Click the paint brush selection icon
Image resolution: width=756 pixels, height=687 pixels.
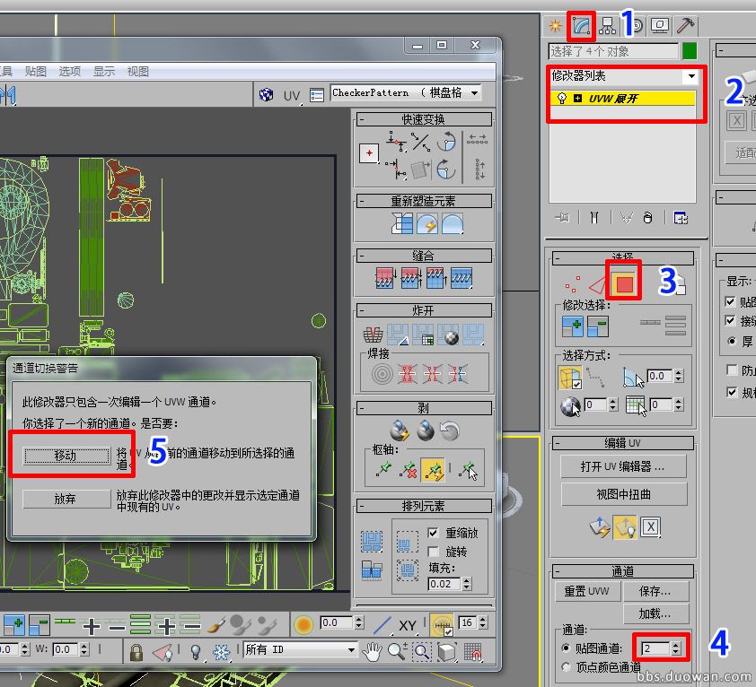(x=216, y=623)
